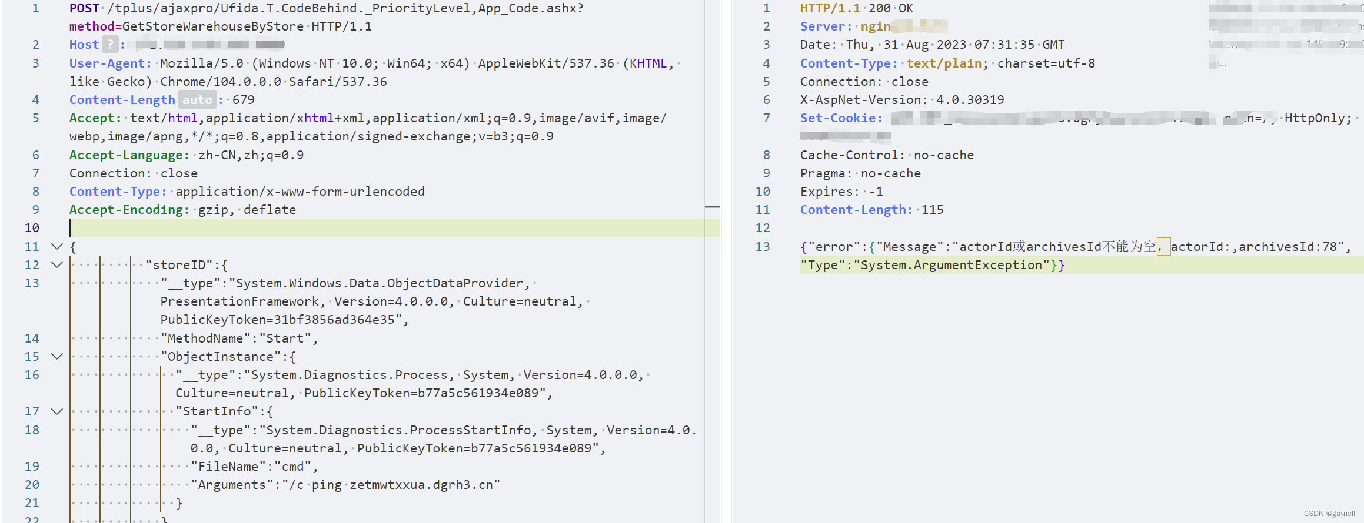Click the Set-Cookie header name

(841, 118)
